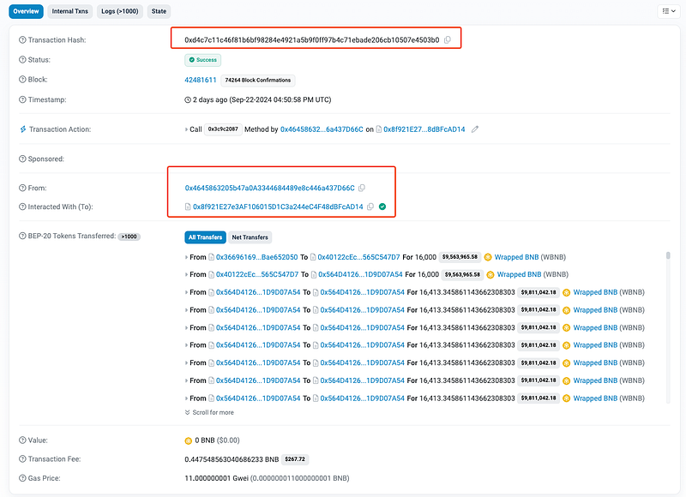Click the pencil edit icon in Transaction Action
Screen dimensions: 686x497
[475, 129]
